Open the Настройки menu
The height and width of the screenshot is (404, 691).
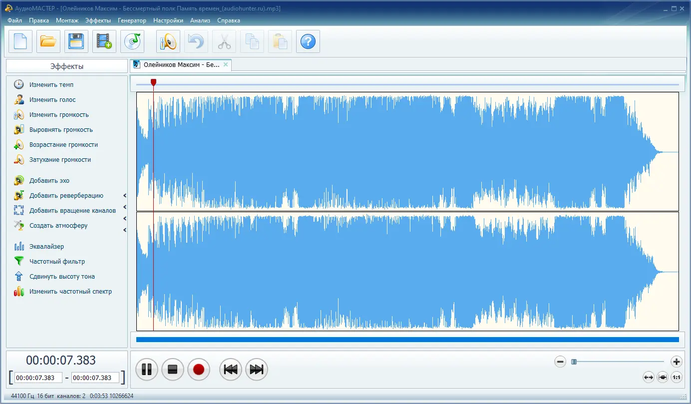pyautogui.click(x=168, y=20)
